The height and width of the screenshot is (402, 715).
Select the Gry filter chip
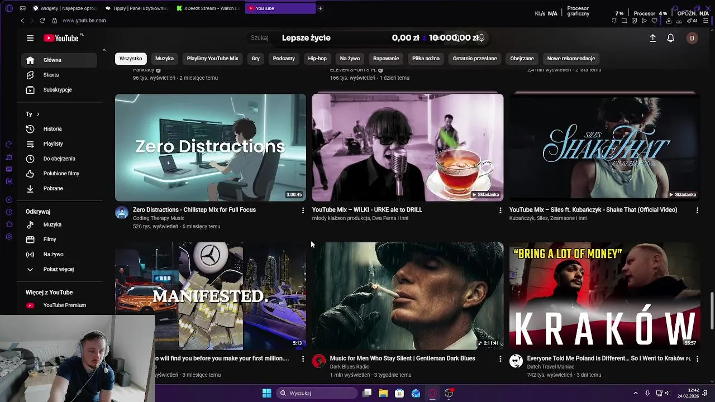(x=255, y=59)
